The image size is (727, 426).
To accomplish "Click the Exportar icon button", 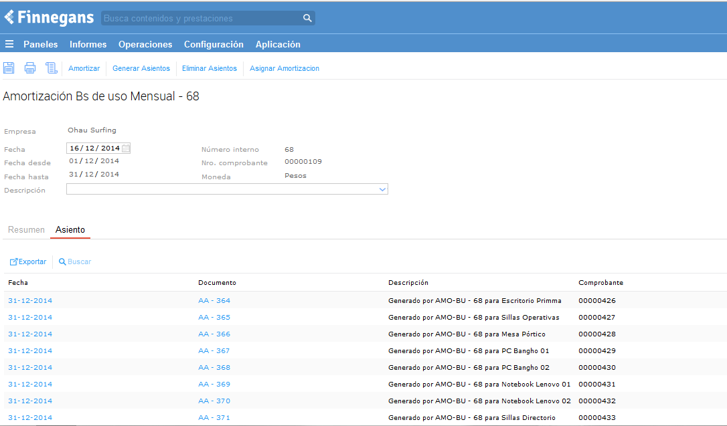I will (28, 261).
